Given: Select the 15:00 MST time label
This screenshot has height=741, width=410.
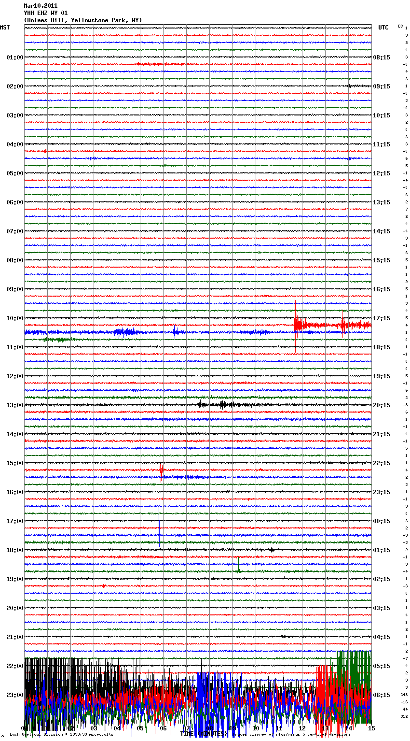Looking at the screenshot, I should 15,463.
